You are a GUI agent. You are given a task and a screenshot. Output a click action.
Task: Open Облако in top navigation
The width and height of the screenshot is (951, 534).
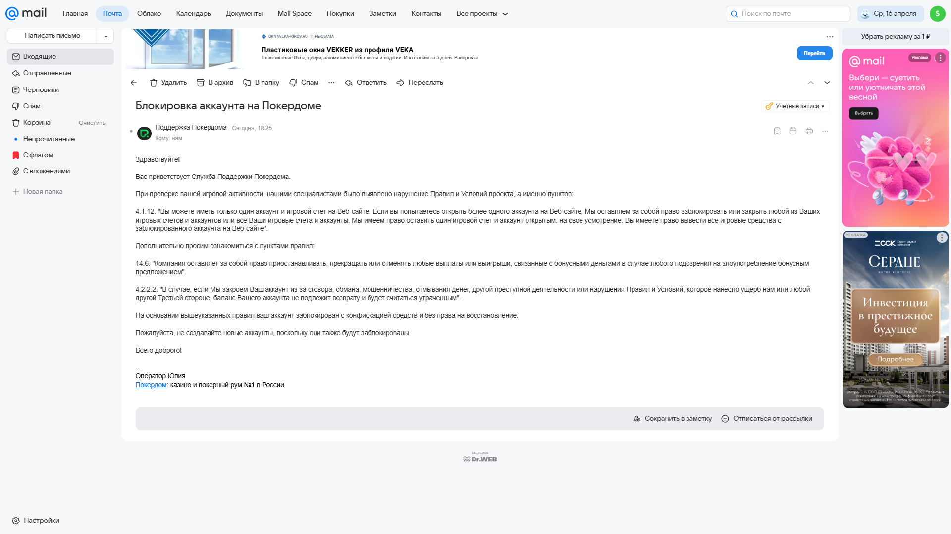coord(149,14)
